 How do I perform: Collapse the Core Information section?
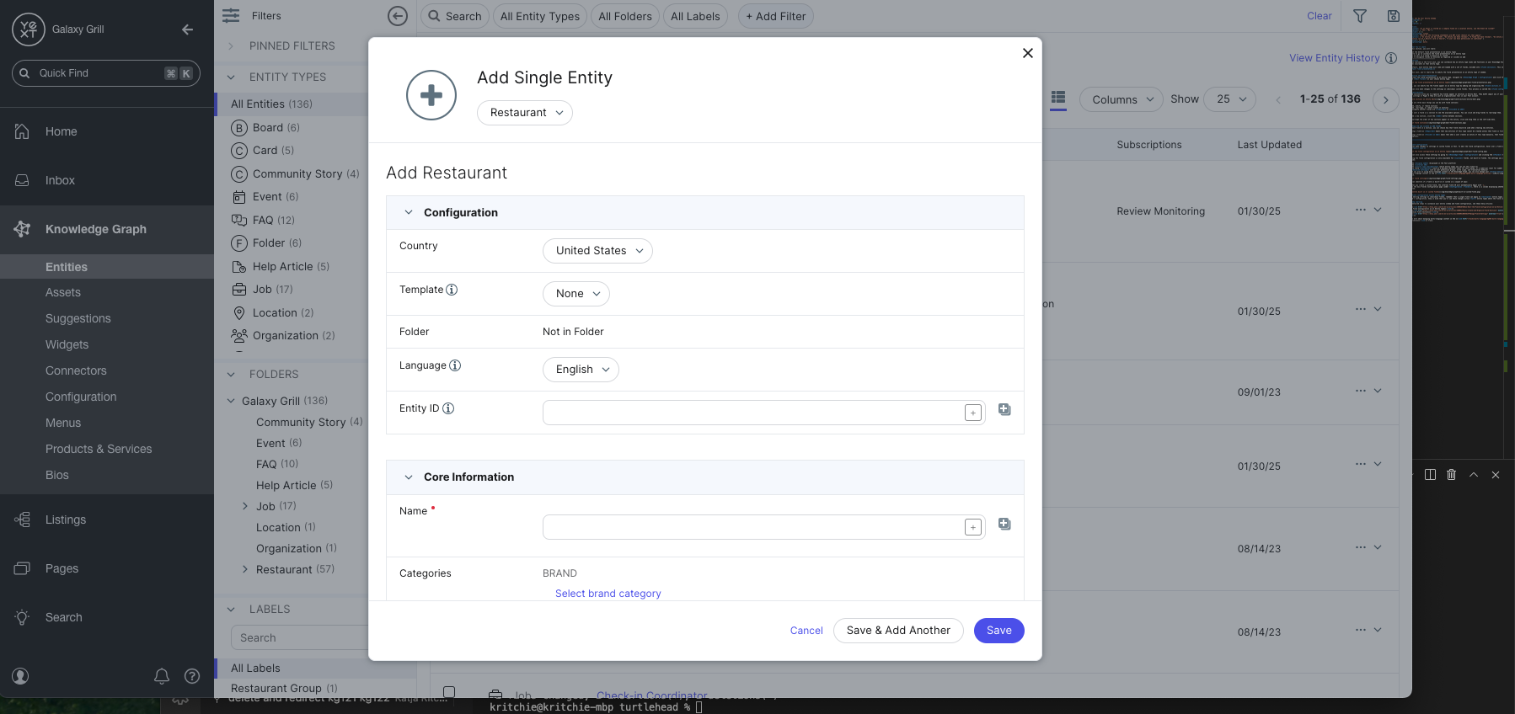click(409, 477)
